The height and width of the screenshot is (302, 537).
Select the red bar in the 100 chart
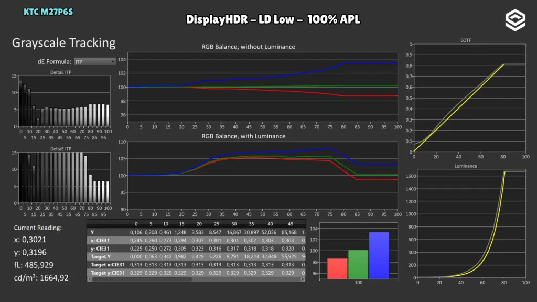coord(337,269)
